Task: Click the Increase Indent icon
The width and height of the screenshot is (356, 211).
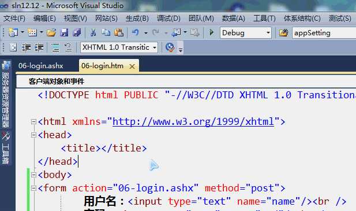Action: 39,47
